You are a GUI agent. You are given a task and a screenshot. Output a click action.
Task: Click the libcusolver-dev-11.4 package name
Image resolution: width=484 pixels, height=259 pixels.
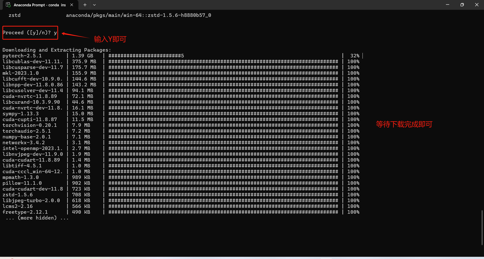tap(33, 90)
